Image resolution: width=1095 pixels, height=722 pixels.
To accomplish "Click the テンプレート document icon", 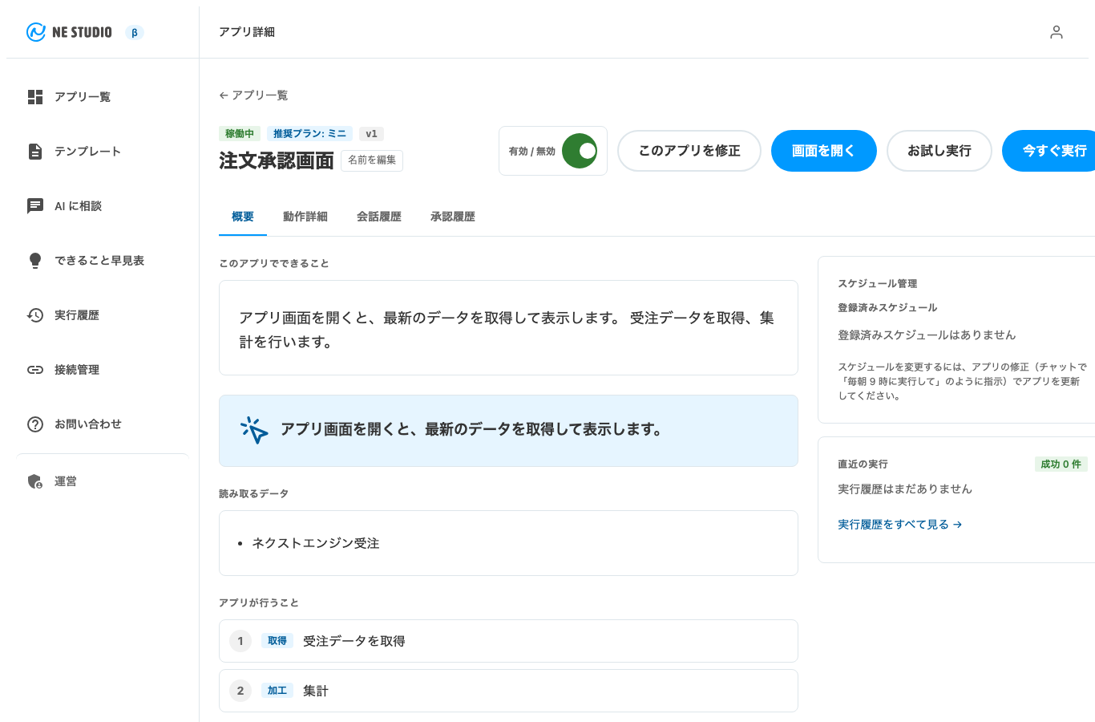I will (35, 152).
